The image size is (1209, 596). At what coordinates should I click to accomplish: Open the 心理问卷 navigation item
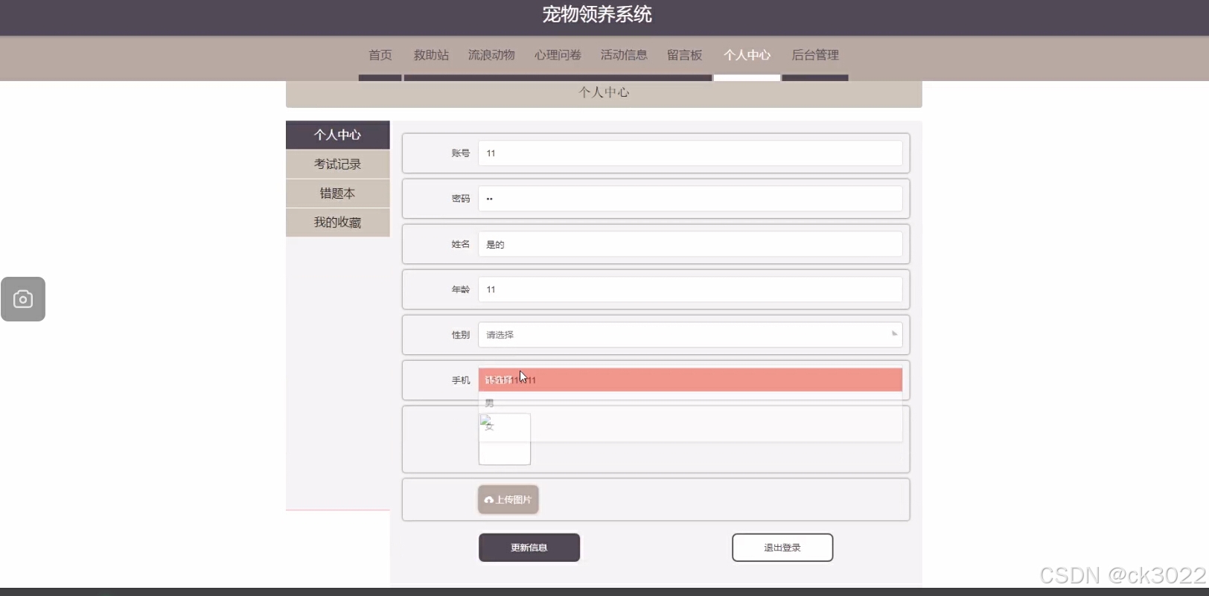[558, 55]
